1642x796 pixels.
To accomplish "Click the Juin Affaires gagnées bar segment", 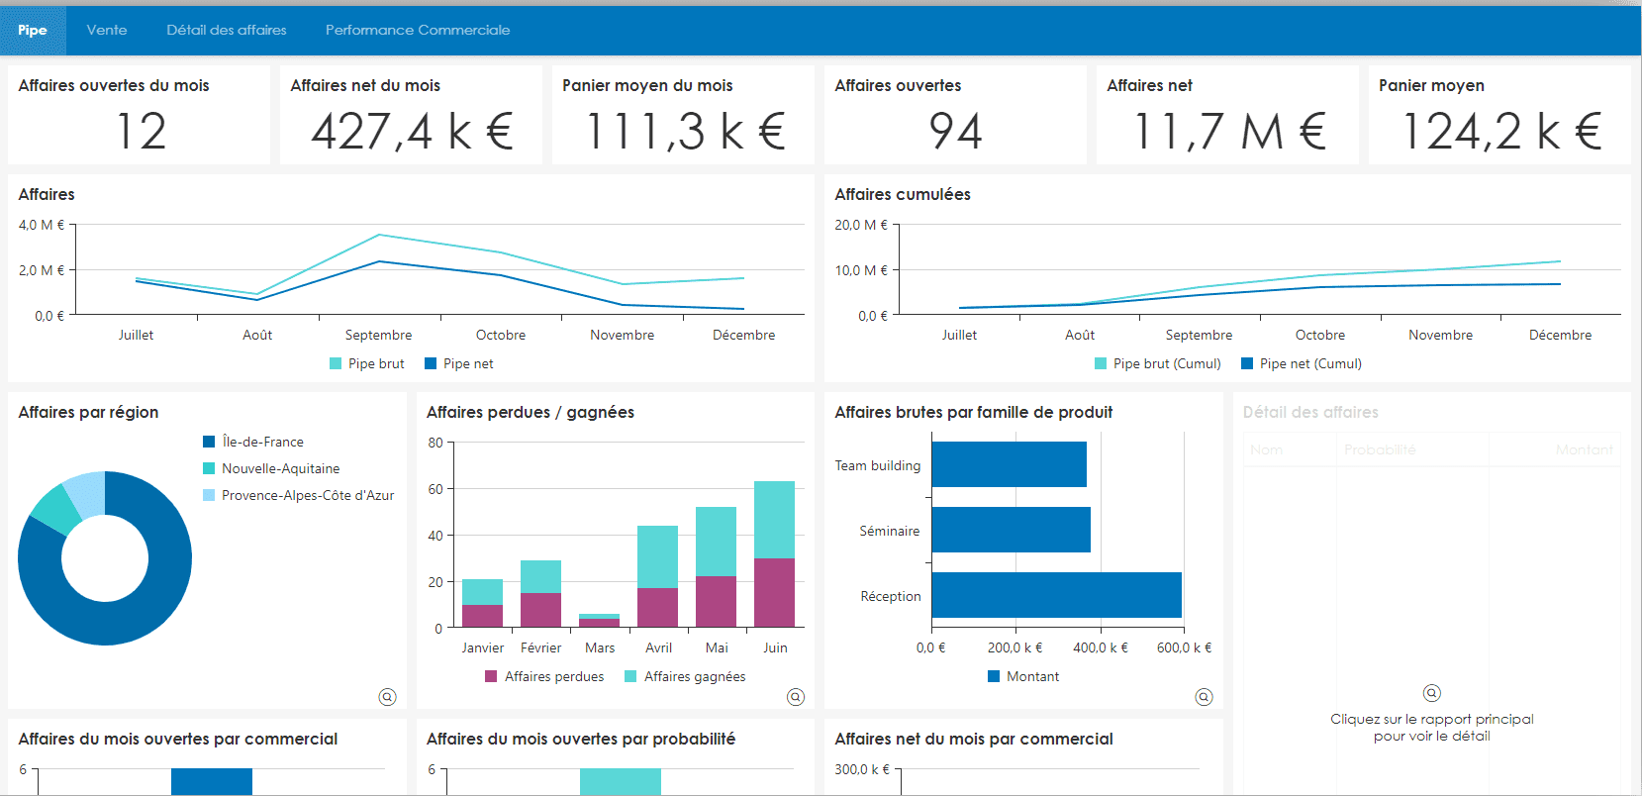I will coord(774,519).
